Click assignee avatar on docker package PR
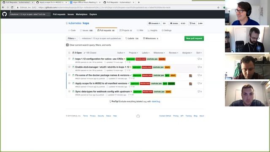 [x=190, y=76]
